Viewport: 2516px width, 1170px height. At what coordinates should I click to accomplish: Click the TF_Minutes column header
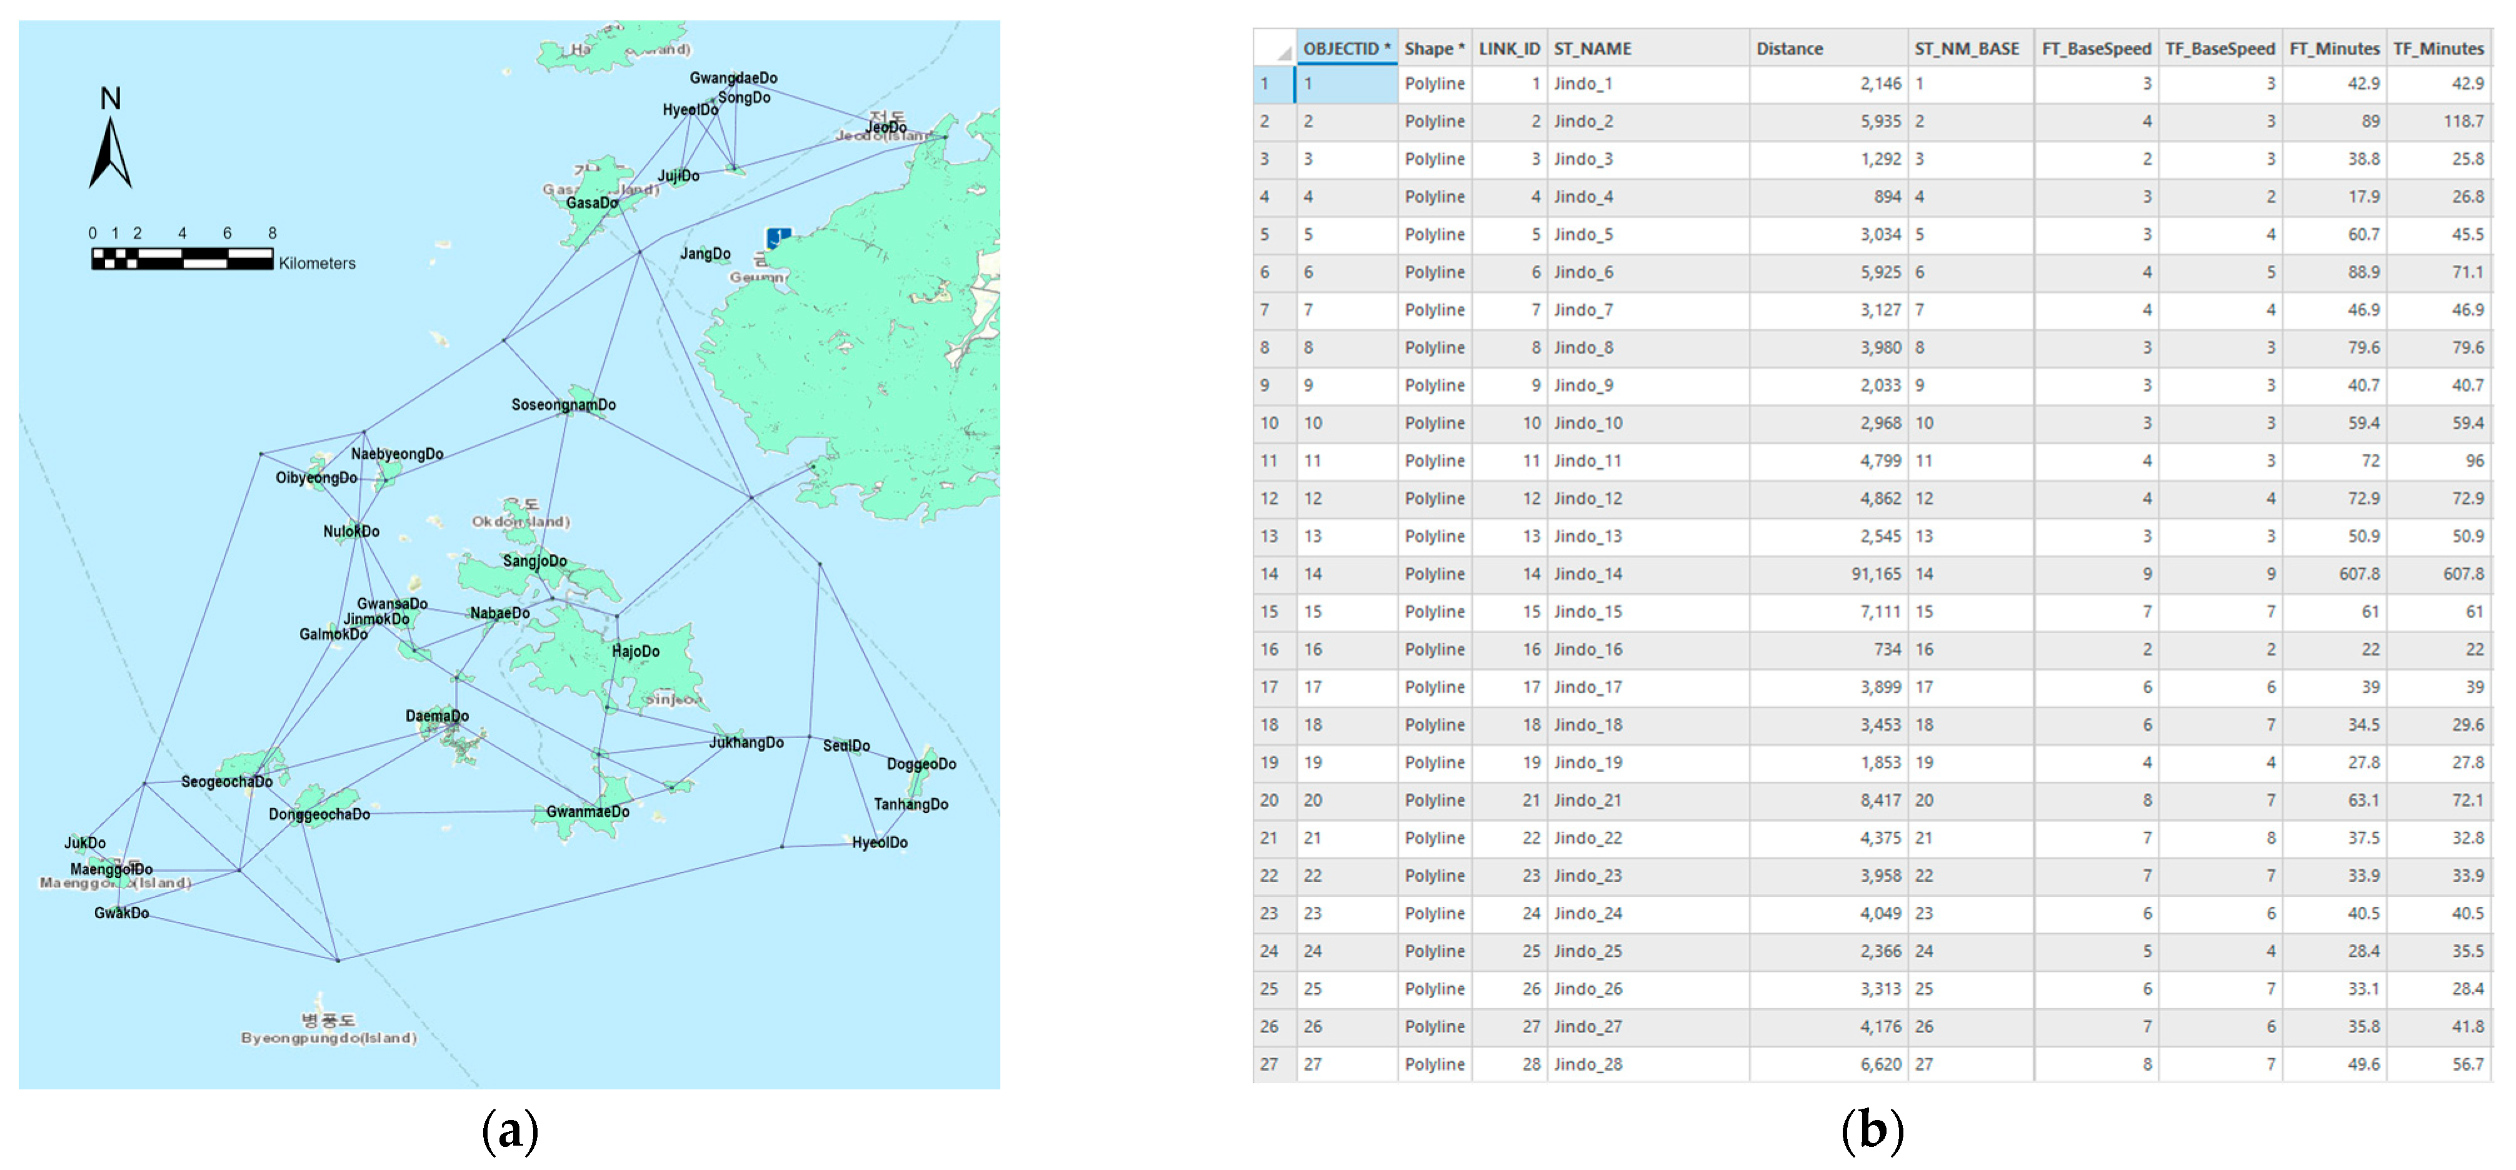click(x=2438, y=49)
